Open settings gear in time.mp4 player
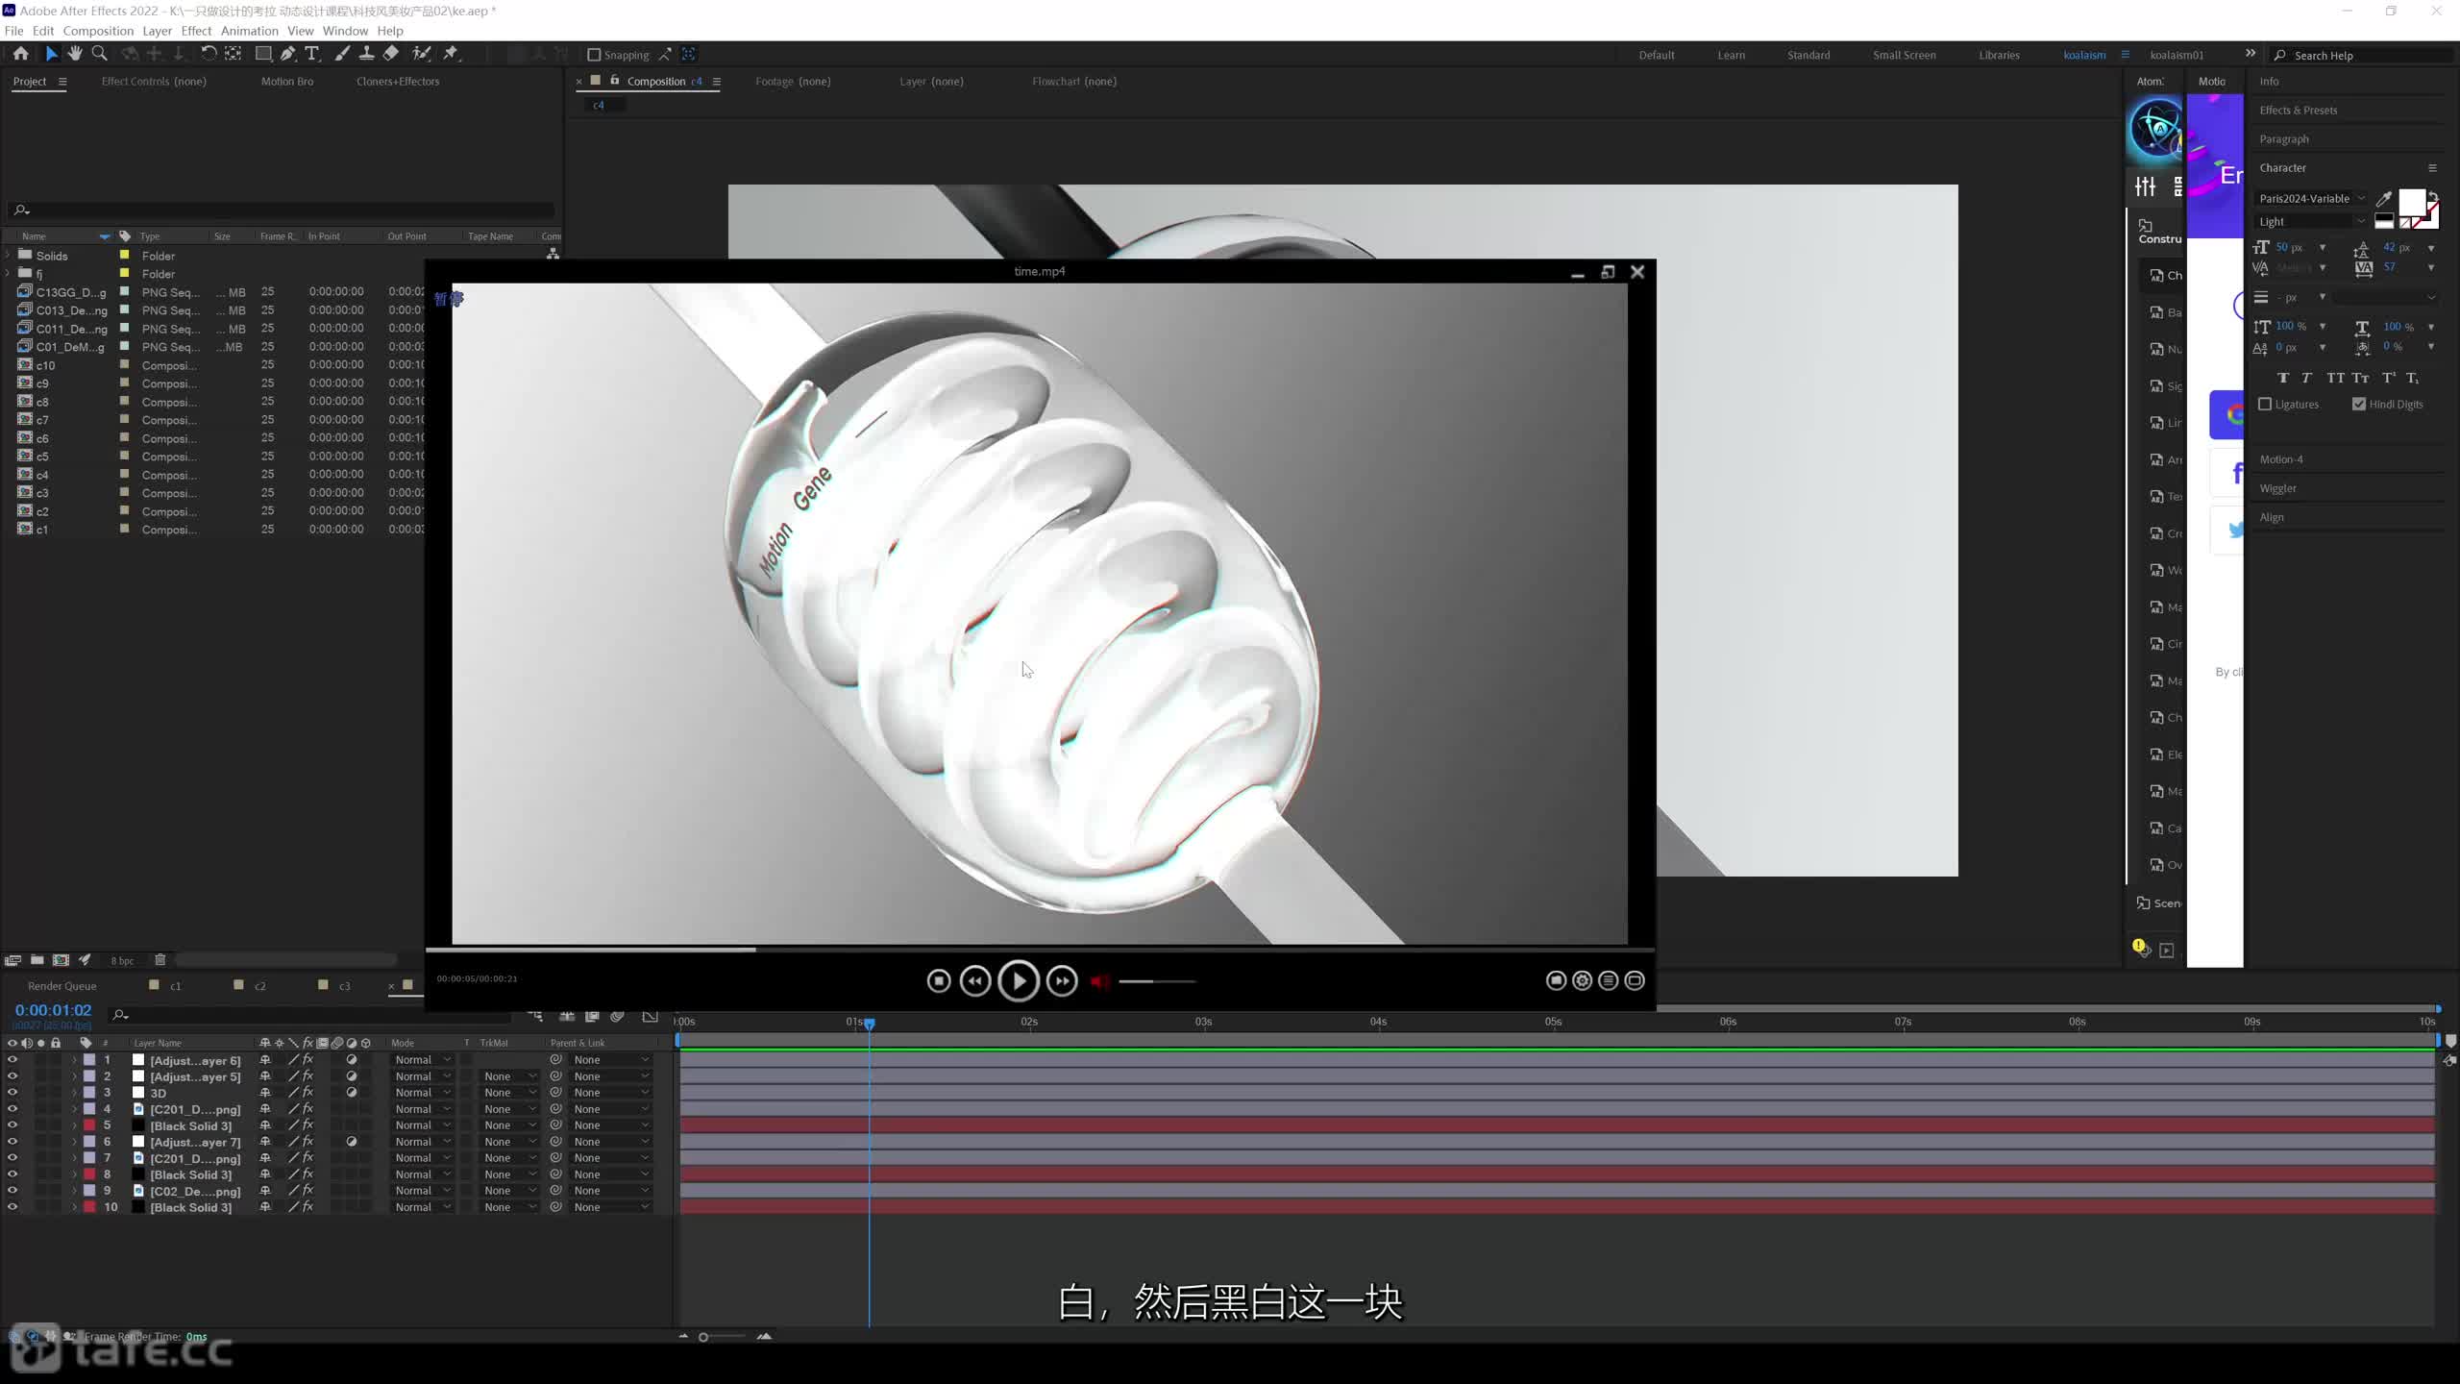Viewport: 2460px width, 1384px height. [x=1582, y=980]
